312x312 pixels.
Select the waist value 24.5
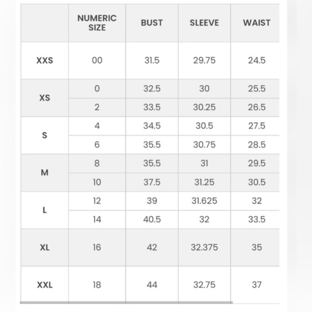click(x=257, y=60)
